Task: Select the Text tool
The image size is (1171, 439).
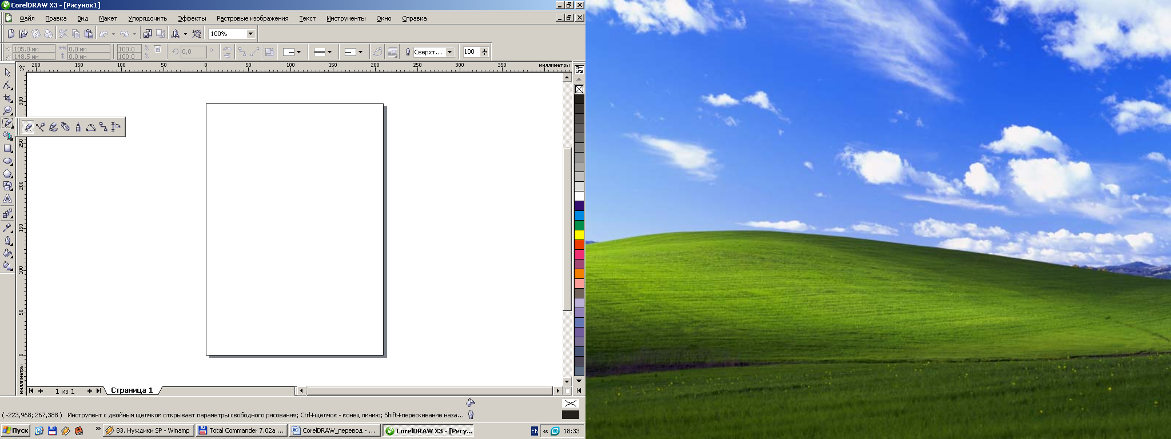Action: [x=7, y=198]
